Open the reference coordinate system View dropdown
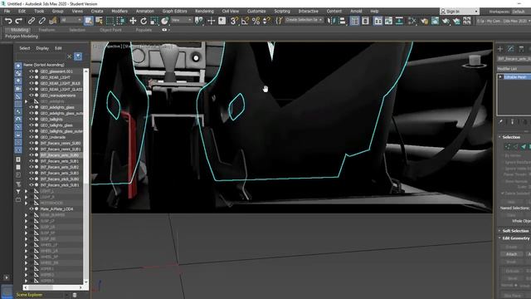The image size is (531, 299). [x=182, y=20]
